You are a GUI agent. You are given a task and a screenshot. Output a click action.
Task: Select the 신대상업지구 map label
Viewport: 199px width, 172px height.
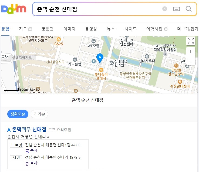55,62
